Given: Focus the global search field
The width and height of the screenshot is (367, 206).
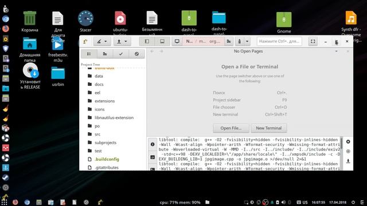Looking at the screenshot, I should coord(279,41).
